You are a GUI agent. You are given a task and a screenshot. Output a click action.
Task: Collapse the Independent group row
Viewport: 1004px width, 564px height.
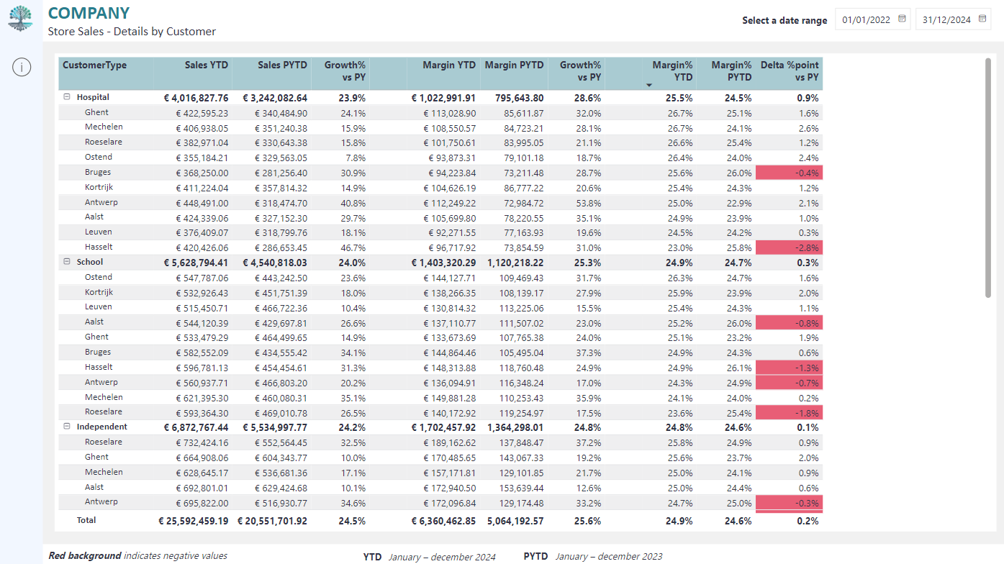[66, 427]
